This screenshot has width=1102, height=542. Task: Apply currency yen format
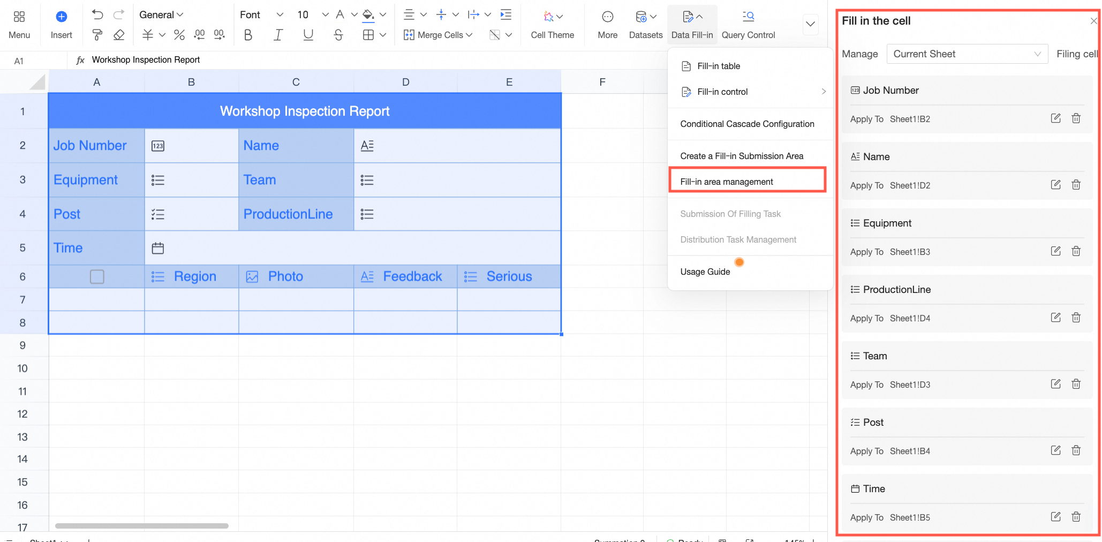click(x=148, y=35)
